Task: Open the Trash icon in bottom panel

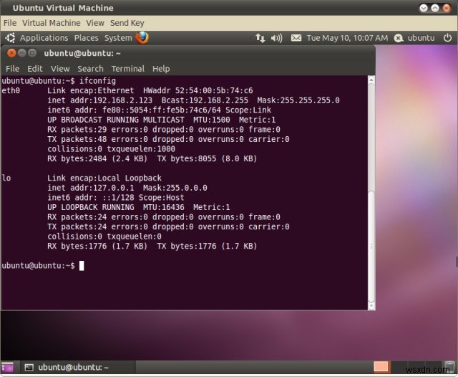Action: tap(449, 367)
